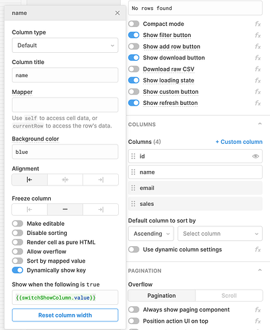Enable Make editable switch
This screenshot has height=330, width=270.
click(x=18, y=224)
